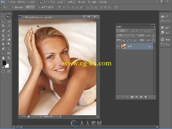Select the Rectangular Marquee tool

[x=3, y=17]
